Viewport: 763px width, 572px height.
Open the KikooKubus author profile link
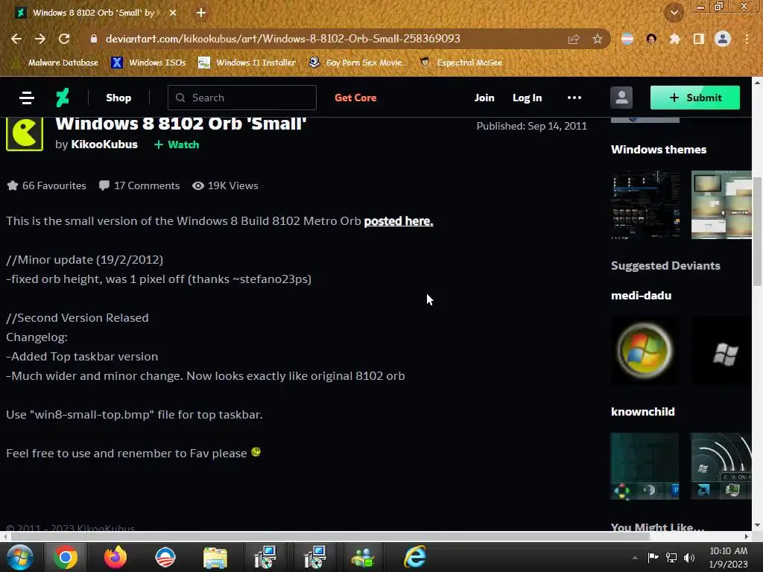(x=104, y=144)
